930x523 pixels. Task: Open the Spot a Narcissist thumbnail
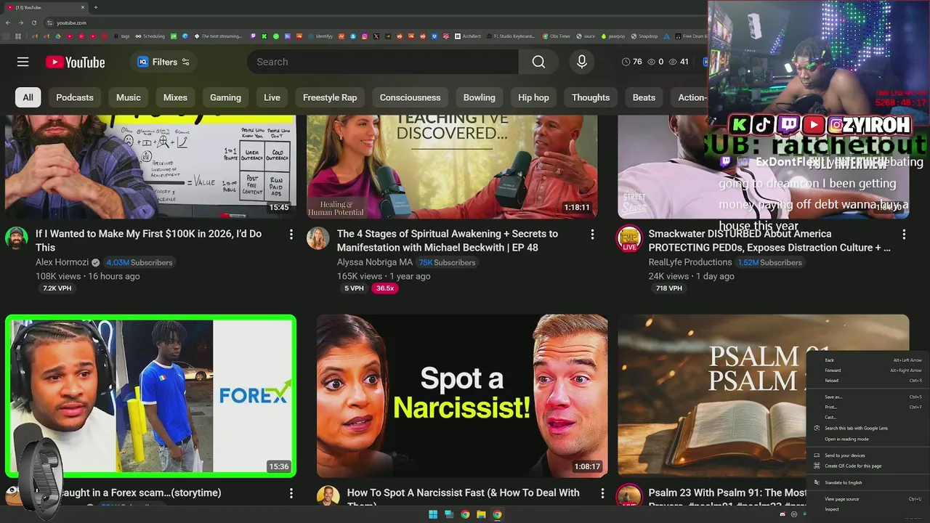pyautogui.click(x=462, y=396)
